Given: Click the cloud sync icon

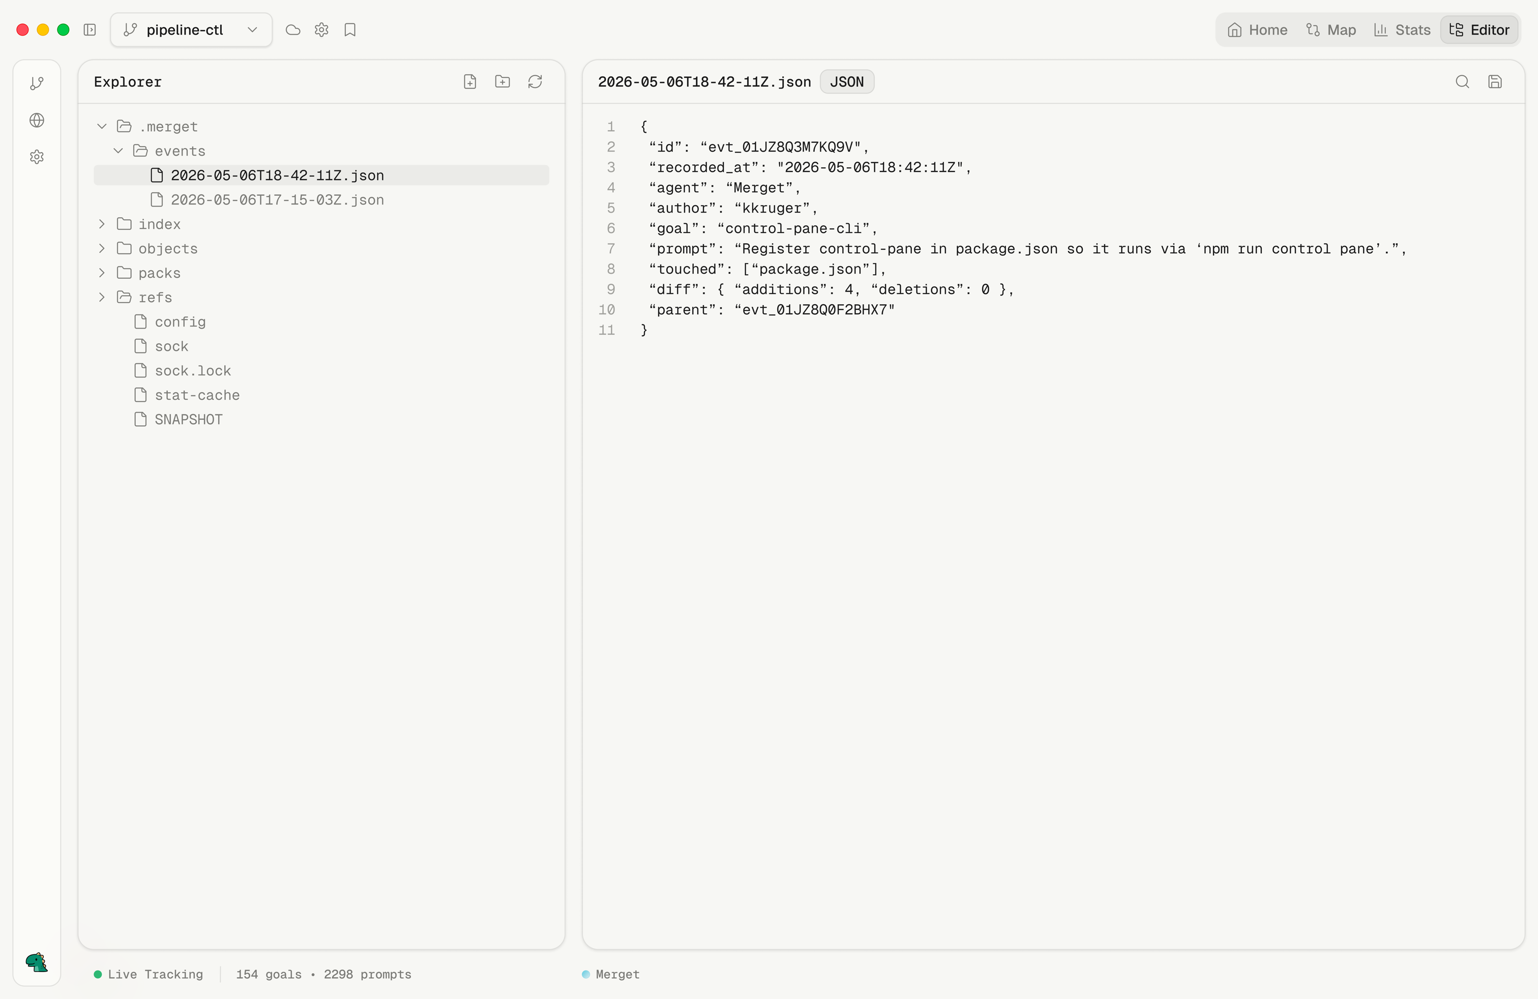Looking at the screenshot, I should coord(293,30).
